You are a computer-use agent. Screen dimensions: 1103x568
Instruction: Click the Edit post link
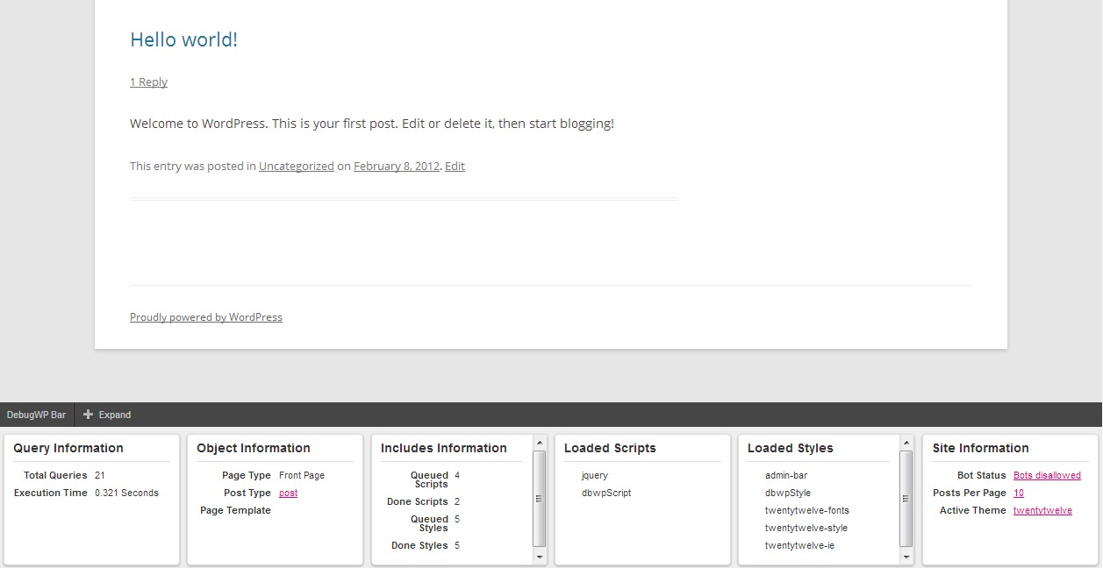click(x=455, y=166)
